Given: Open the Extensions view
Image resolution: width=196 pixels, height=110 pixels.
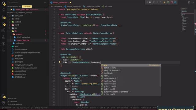Looking at the screenshot, I should tap(3, 30).
